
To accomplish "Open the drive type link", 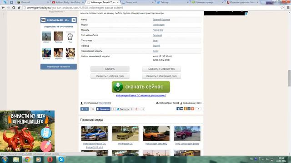I will point(156,46).
